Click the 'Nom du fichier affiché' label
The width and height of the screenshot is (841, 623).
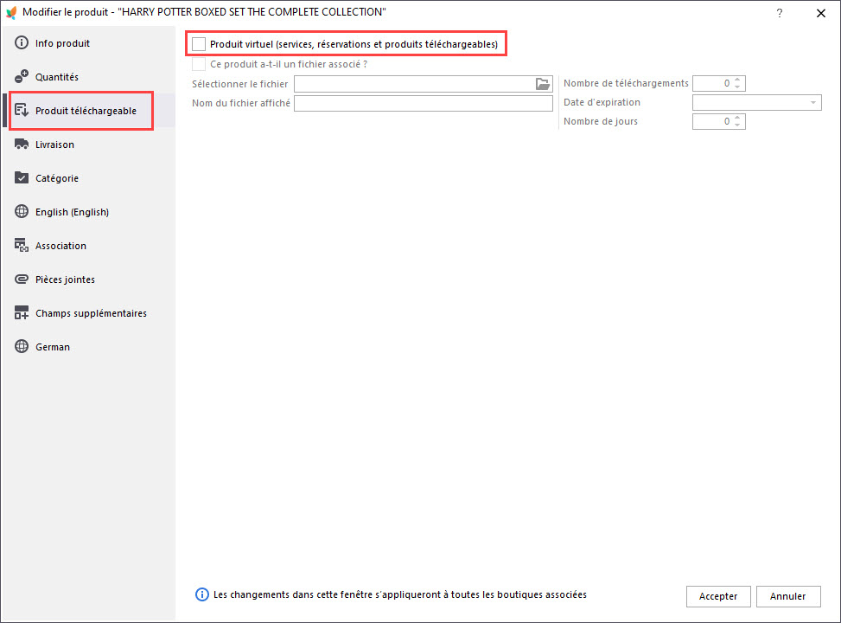tap(241, 103)
